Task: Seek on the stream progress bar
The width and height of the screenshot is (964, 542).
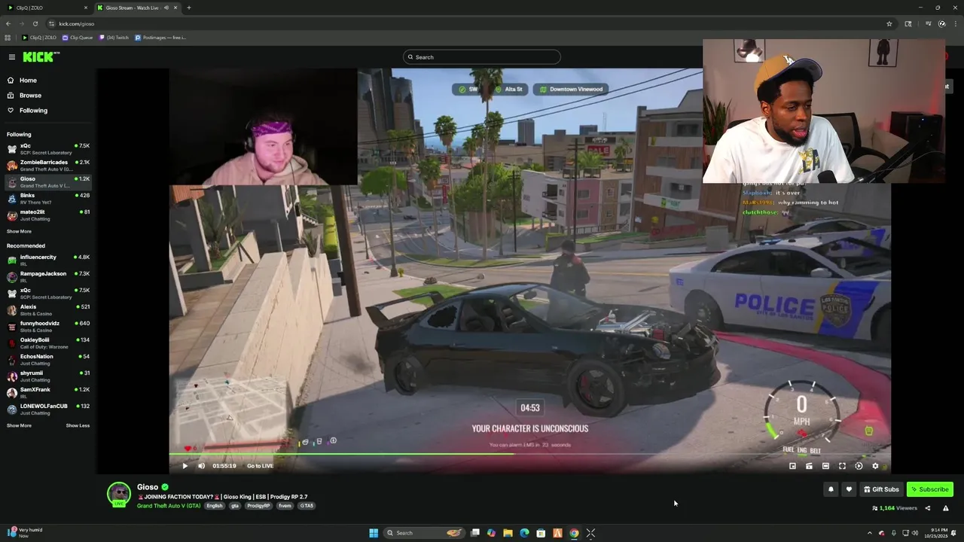Action: 529,454
